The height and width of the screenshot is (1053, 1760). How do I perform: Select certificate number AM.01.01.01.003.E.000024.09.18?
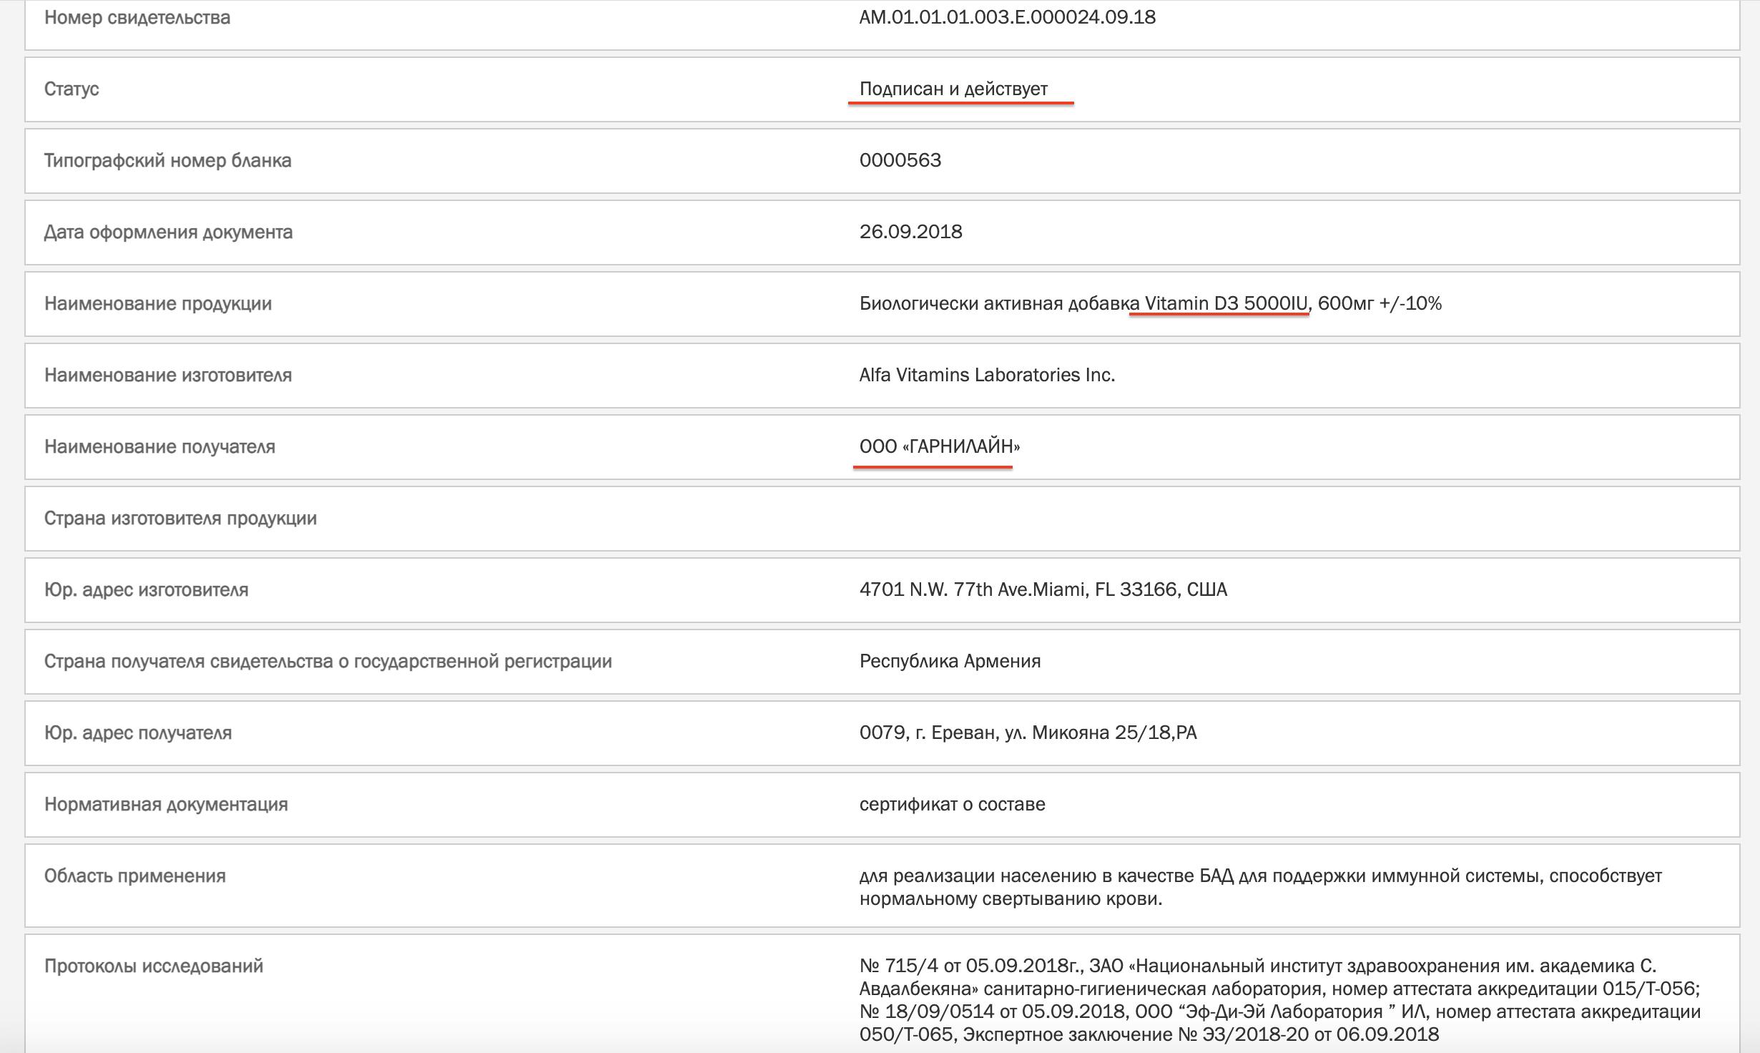(1007, 17)
